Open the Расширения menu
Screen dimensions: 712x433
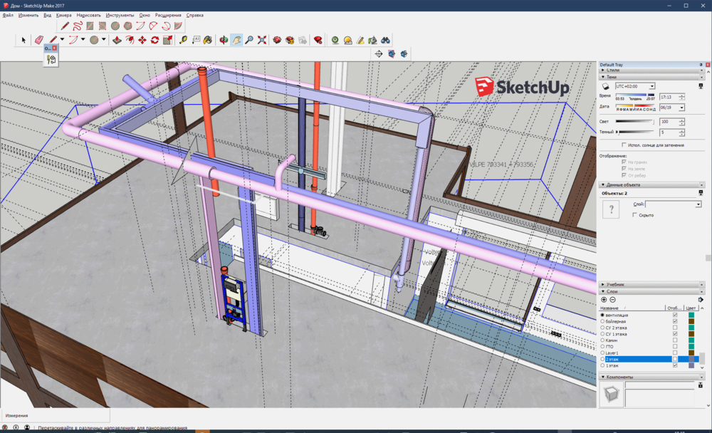click(x=168, y=15)
